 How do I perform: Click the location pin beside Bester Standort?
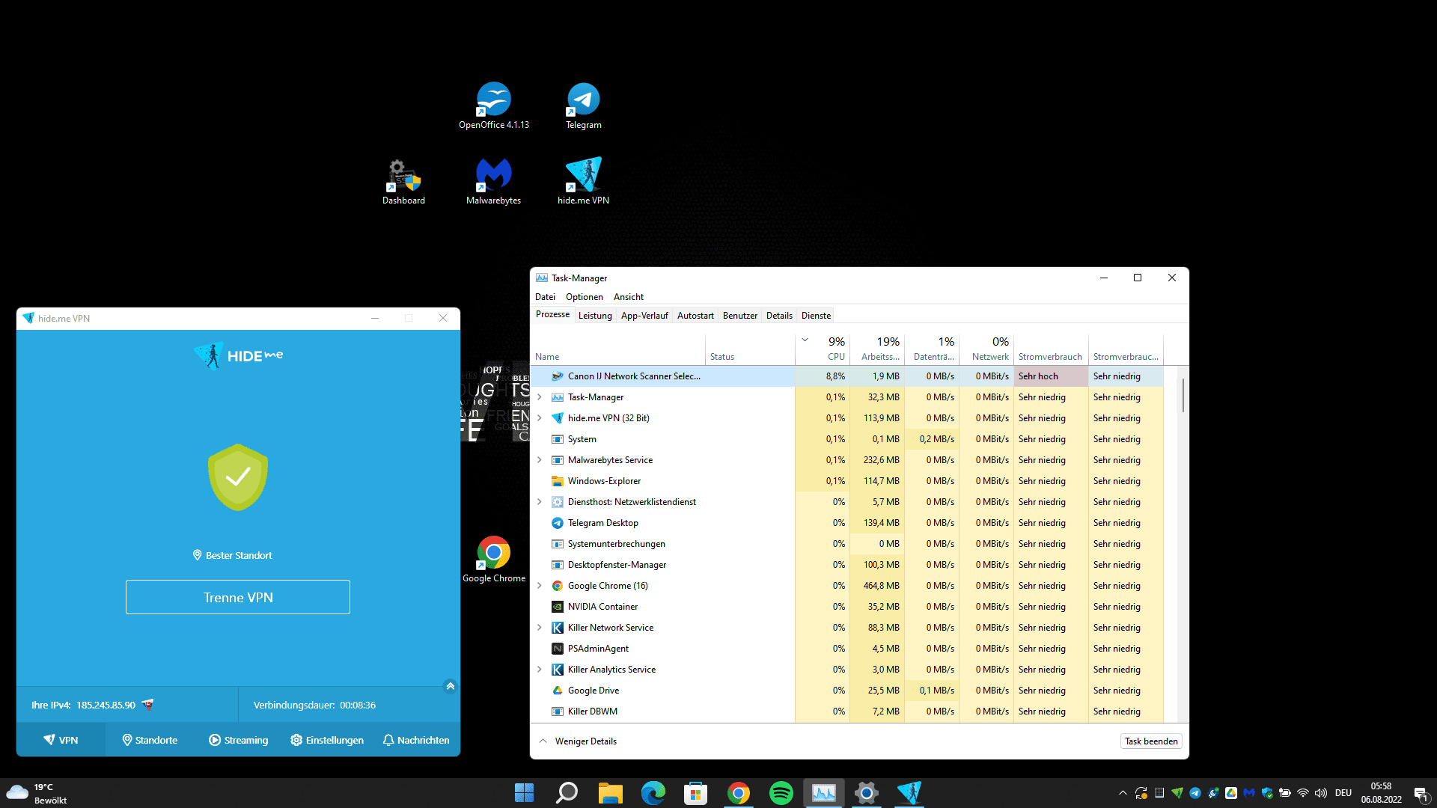198,555
